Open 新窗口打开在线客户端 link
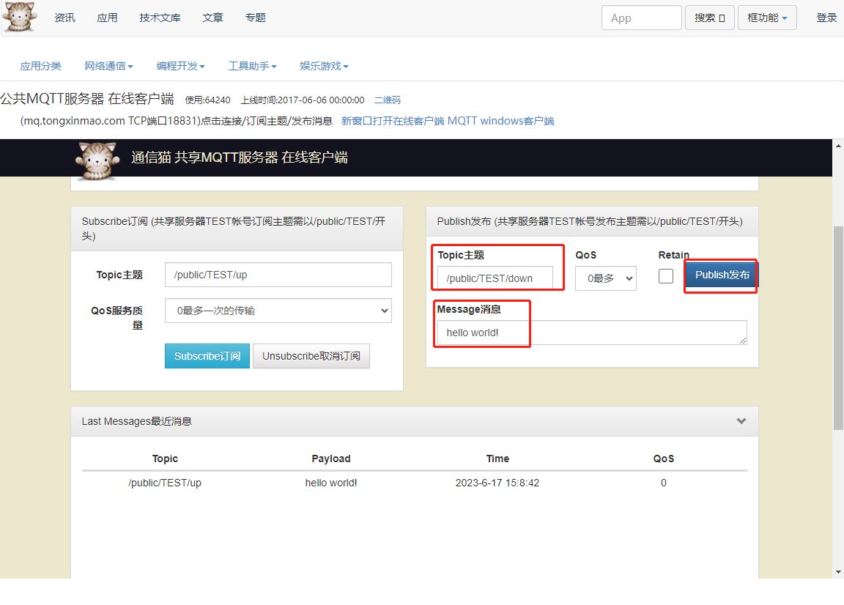 click(x=393, y=121)
